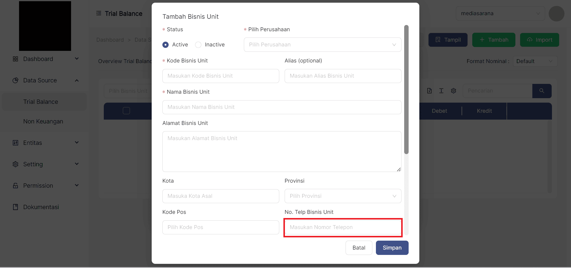Viewport: 571px width, 268px height.
Task: Click the Simpan button
Action: 392,248
